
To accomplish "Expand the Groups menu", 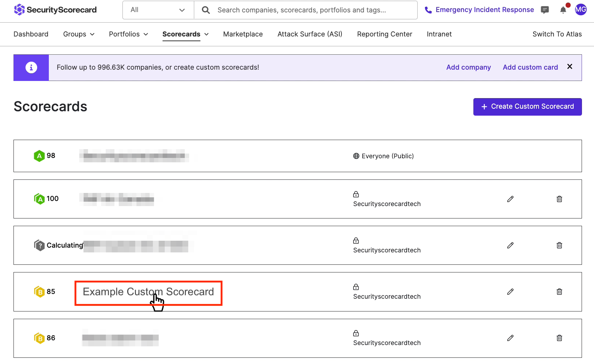I will (79, 34).
